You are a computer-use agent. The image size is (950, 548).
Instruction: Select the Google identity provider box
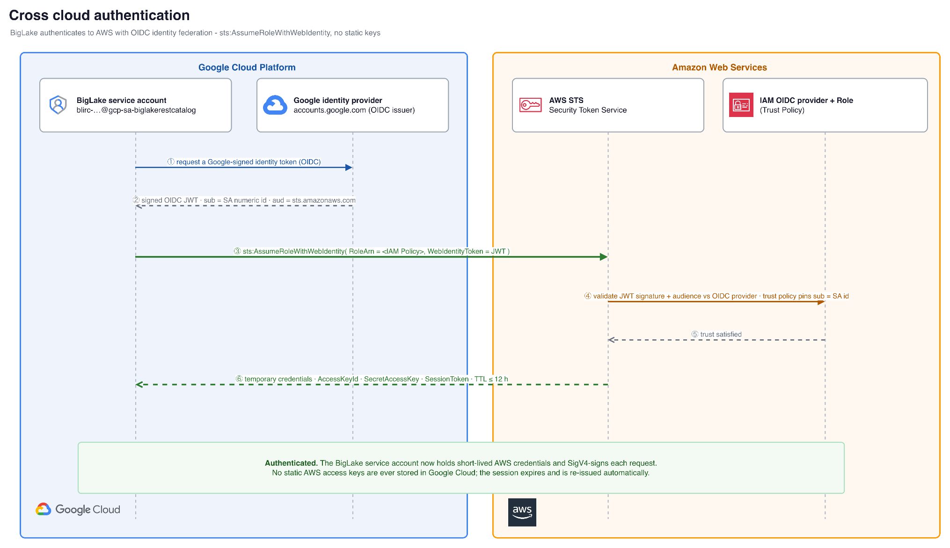353,105
